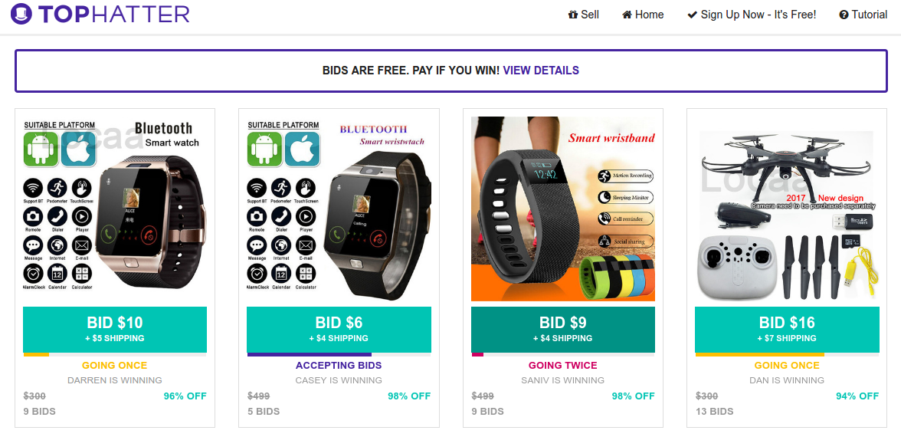Open the gold Bluetooth smart watch image
Viewport: 901px width, 437px height.
(115, 209)
